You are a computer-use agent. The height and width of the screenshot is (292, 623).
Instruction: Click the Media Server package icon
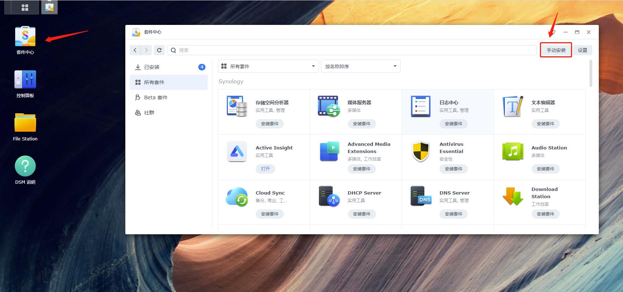pyautogui.click(x=329, y=106)
